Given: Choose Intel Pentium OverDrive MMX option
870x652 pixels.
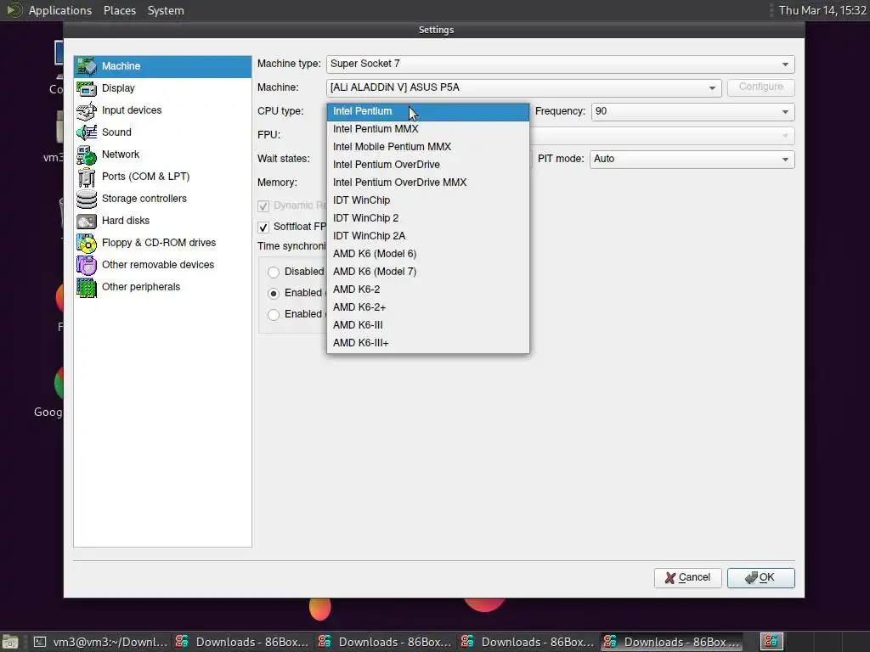Looking at the screenshot, I should click(x=428, y=183).
